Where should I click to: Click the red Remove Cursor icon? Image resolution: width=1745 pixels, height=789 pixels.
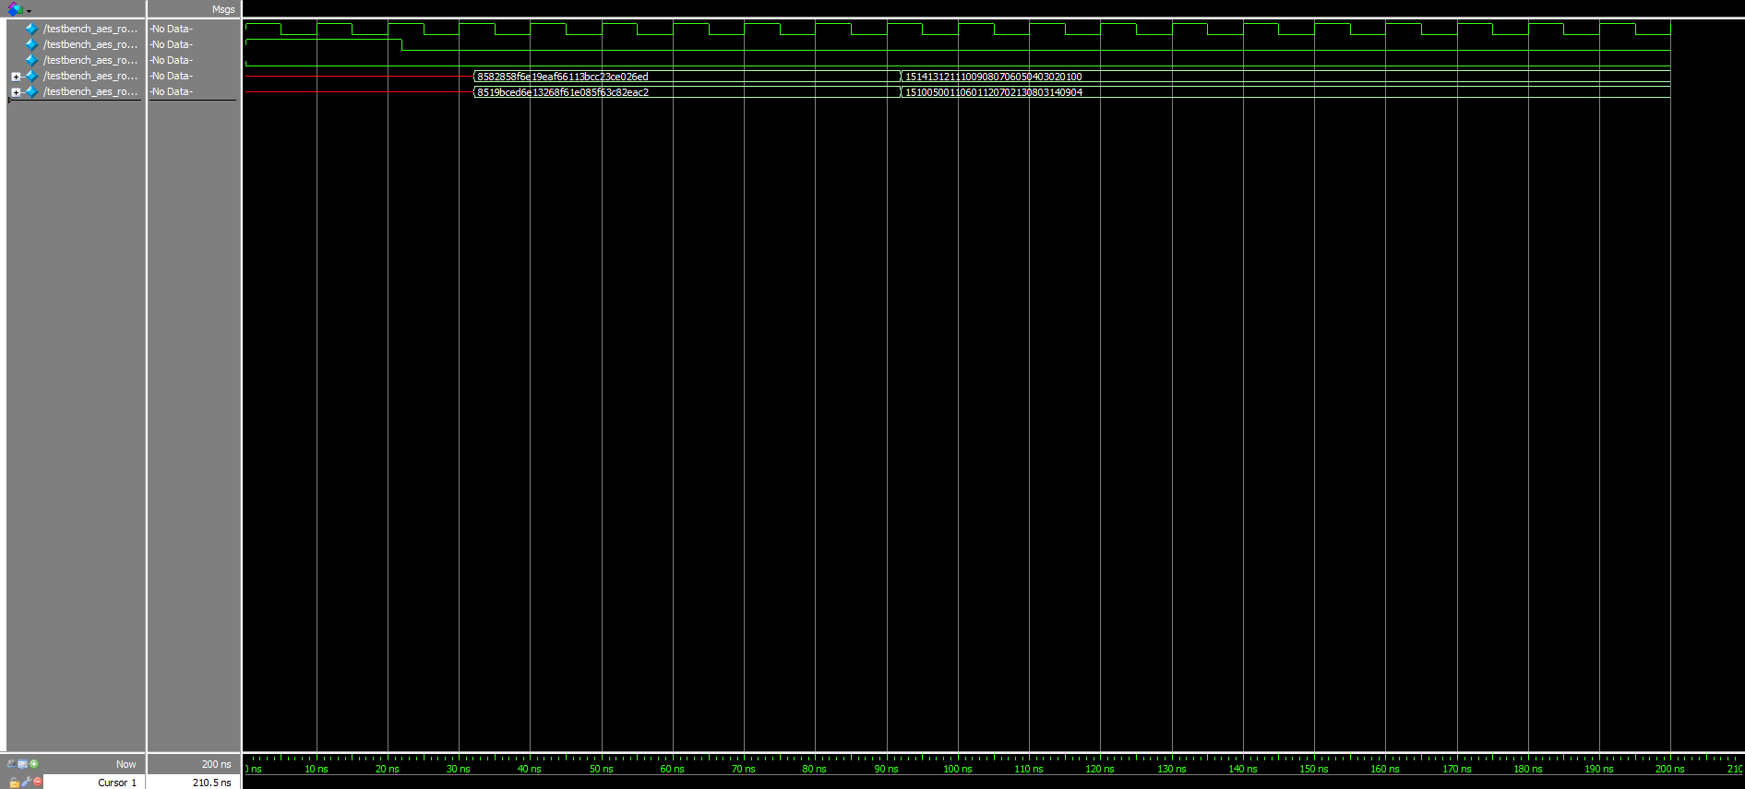tap(38, 782)
